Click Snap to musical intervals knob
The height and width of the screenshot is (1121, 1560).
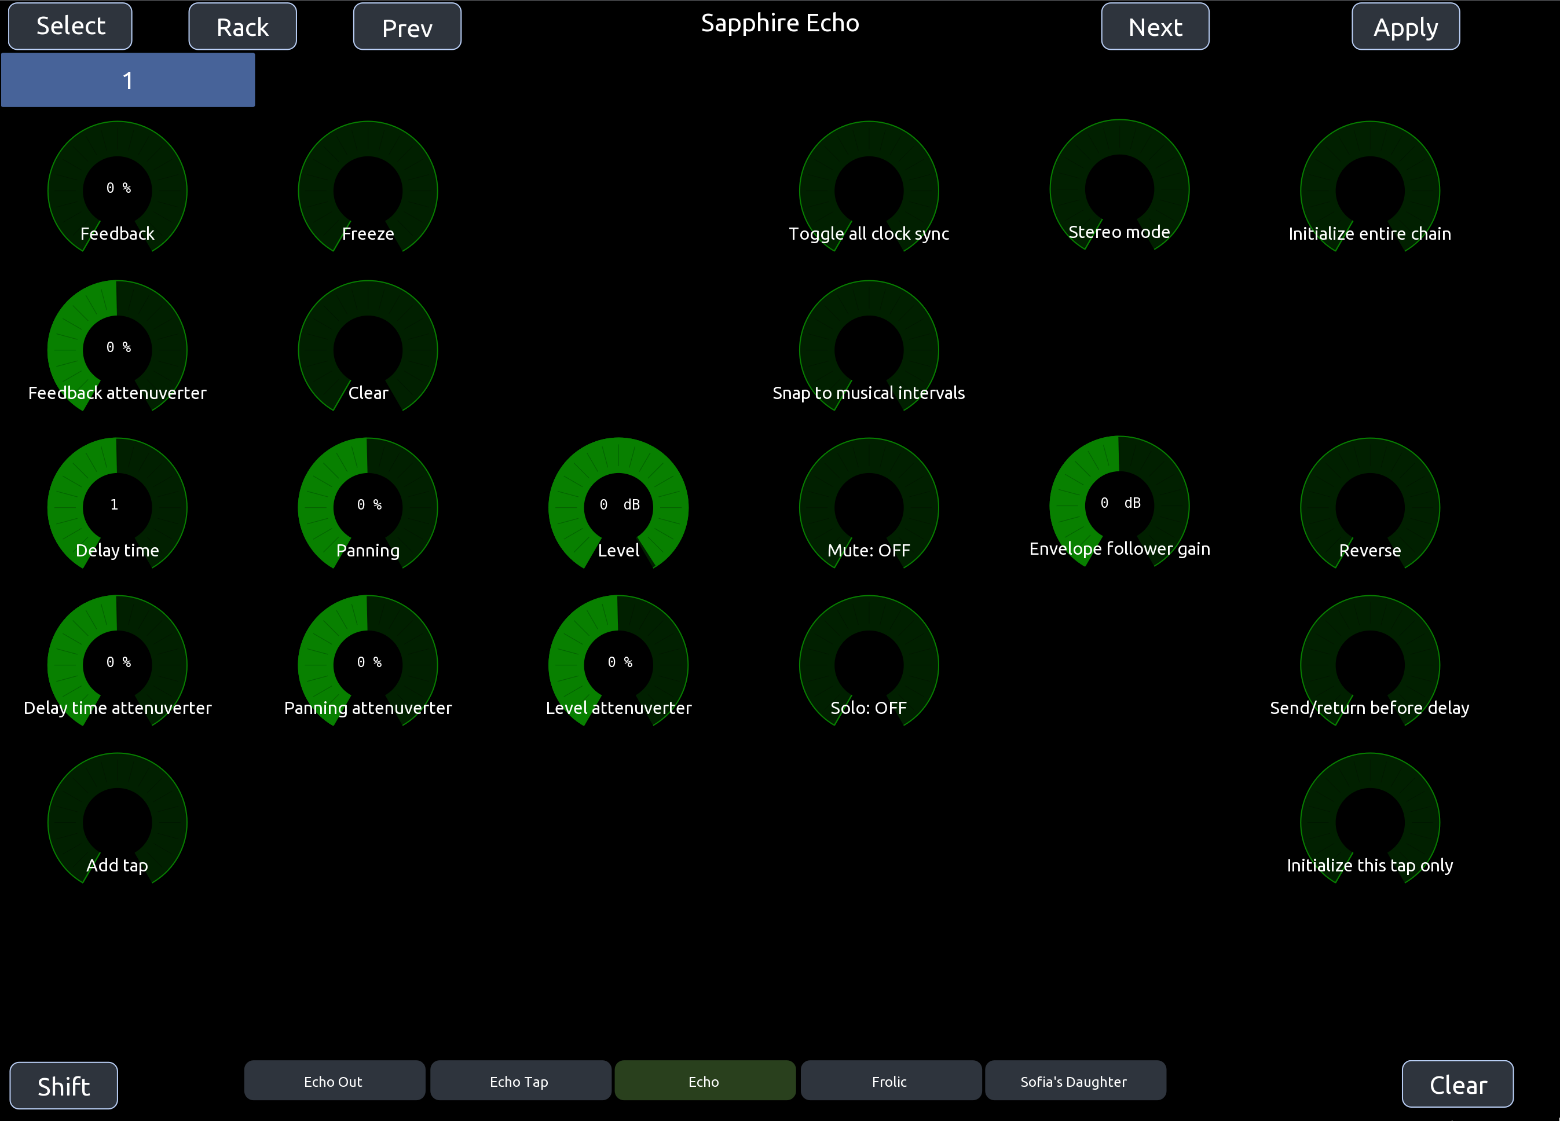(868, 349)
